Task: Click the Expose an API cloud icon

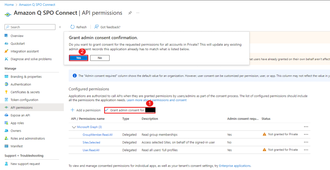Action: coord(6,115)
